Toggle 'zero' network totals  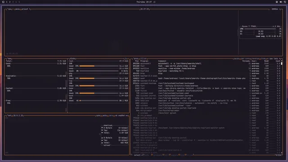pos(111,116)
